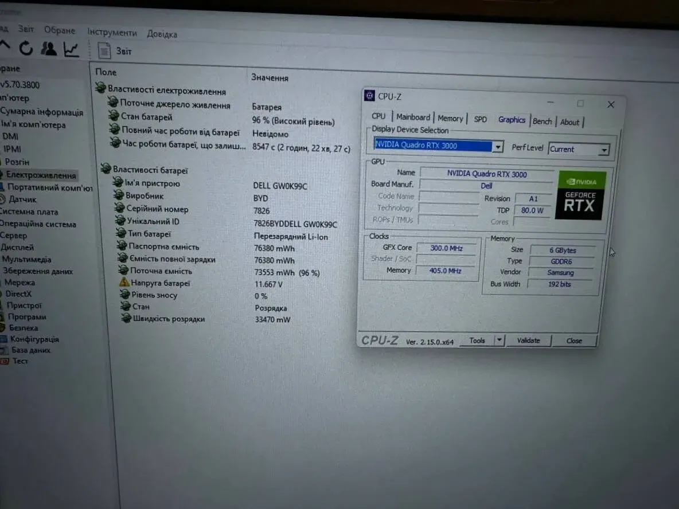Open the Display Device Selection dropdown
The height and width of the screenshot is (509, 679).
tap(498, 147)
